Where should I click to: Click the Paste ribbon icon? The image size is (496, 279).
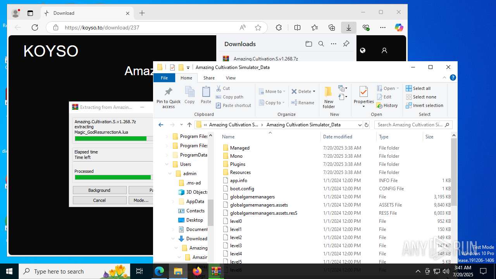tap(206, 95)
